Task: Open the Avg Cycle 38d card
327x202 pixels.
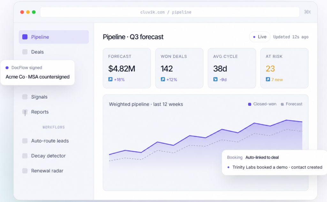Action: [232, 68]
